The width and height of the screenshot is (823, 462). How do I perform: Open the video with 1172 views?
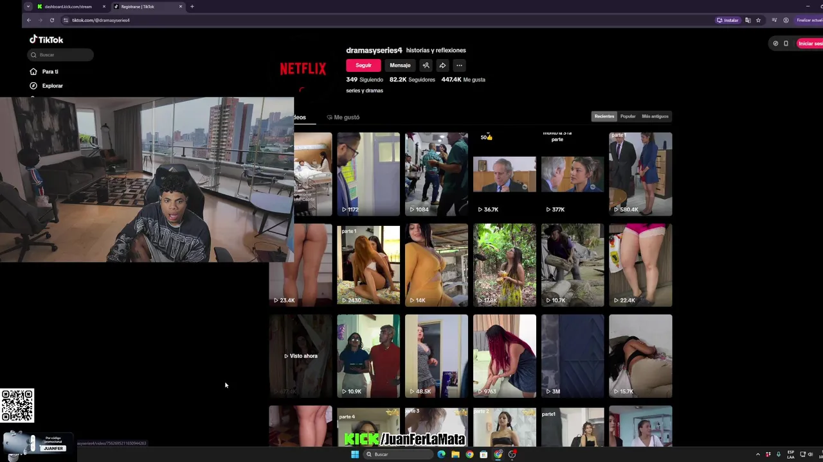click(x=368, y=174)
